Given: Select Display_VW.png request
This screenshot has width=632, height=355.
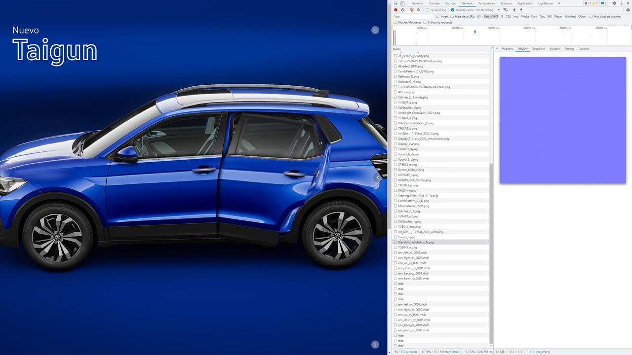Looking at the screenshot, I should 441,144.
